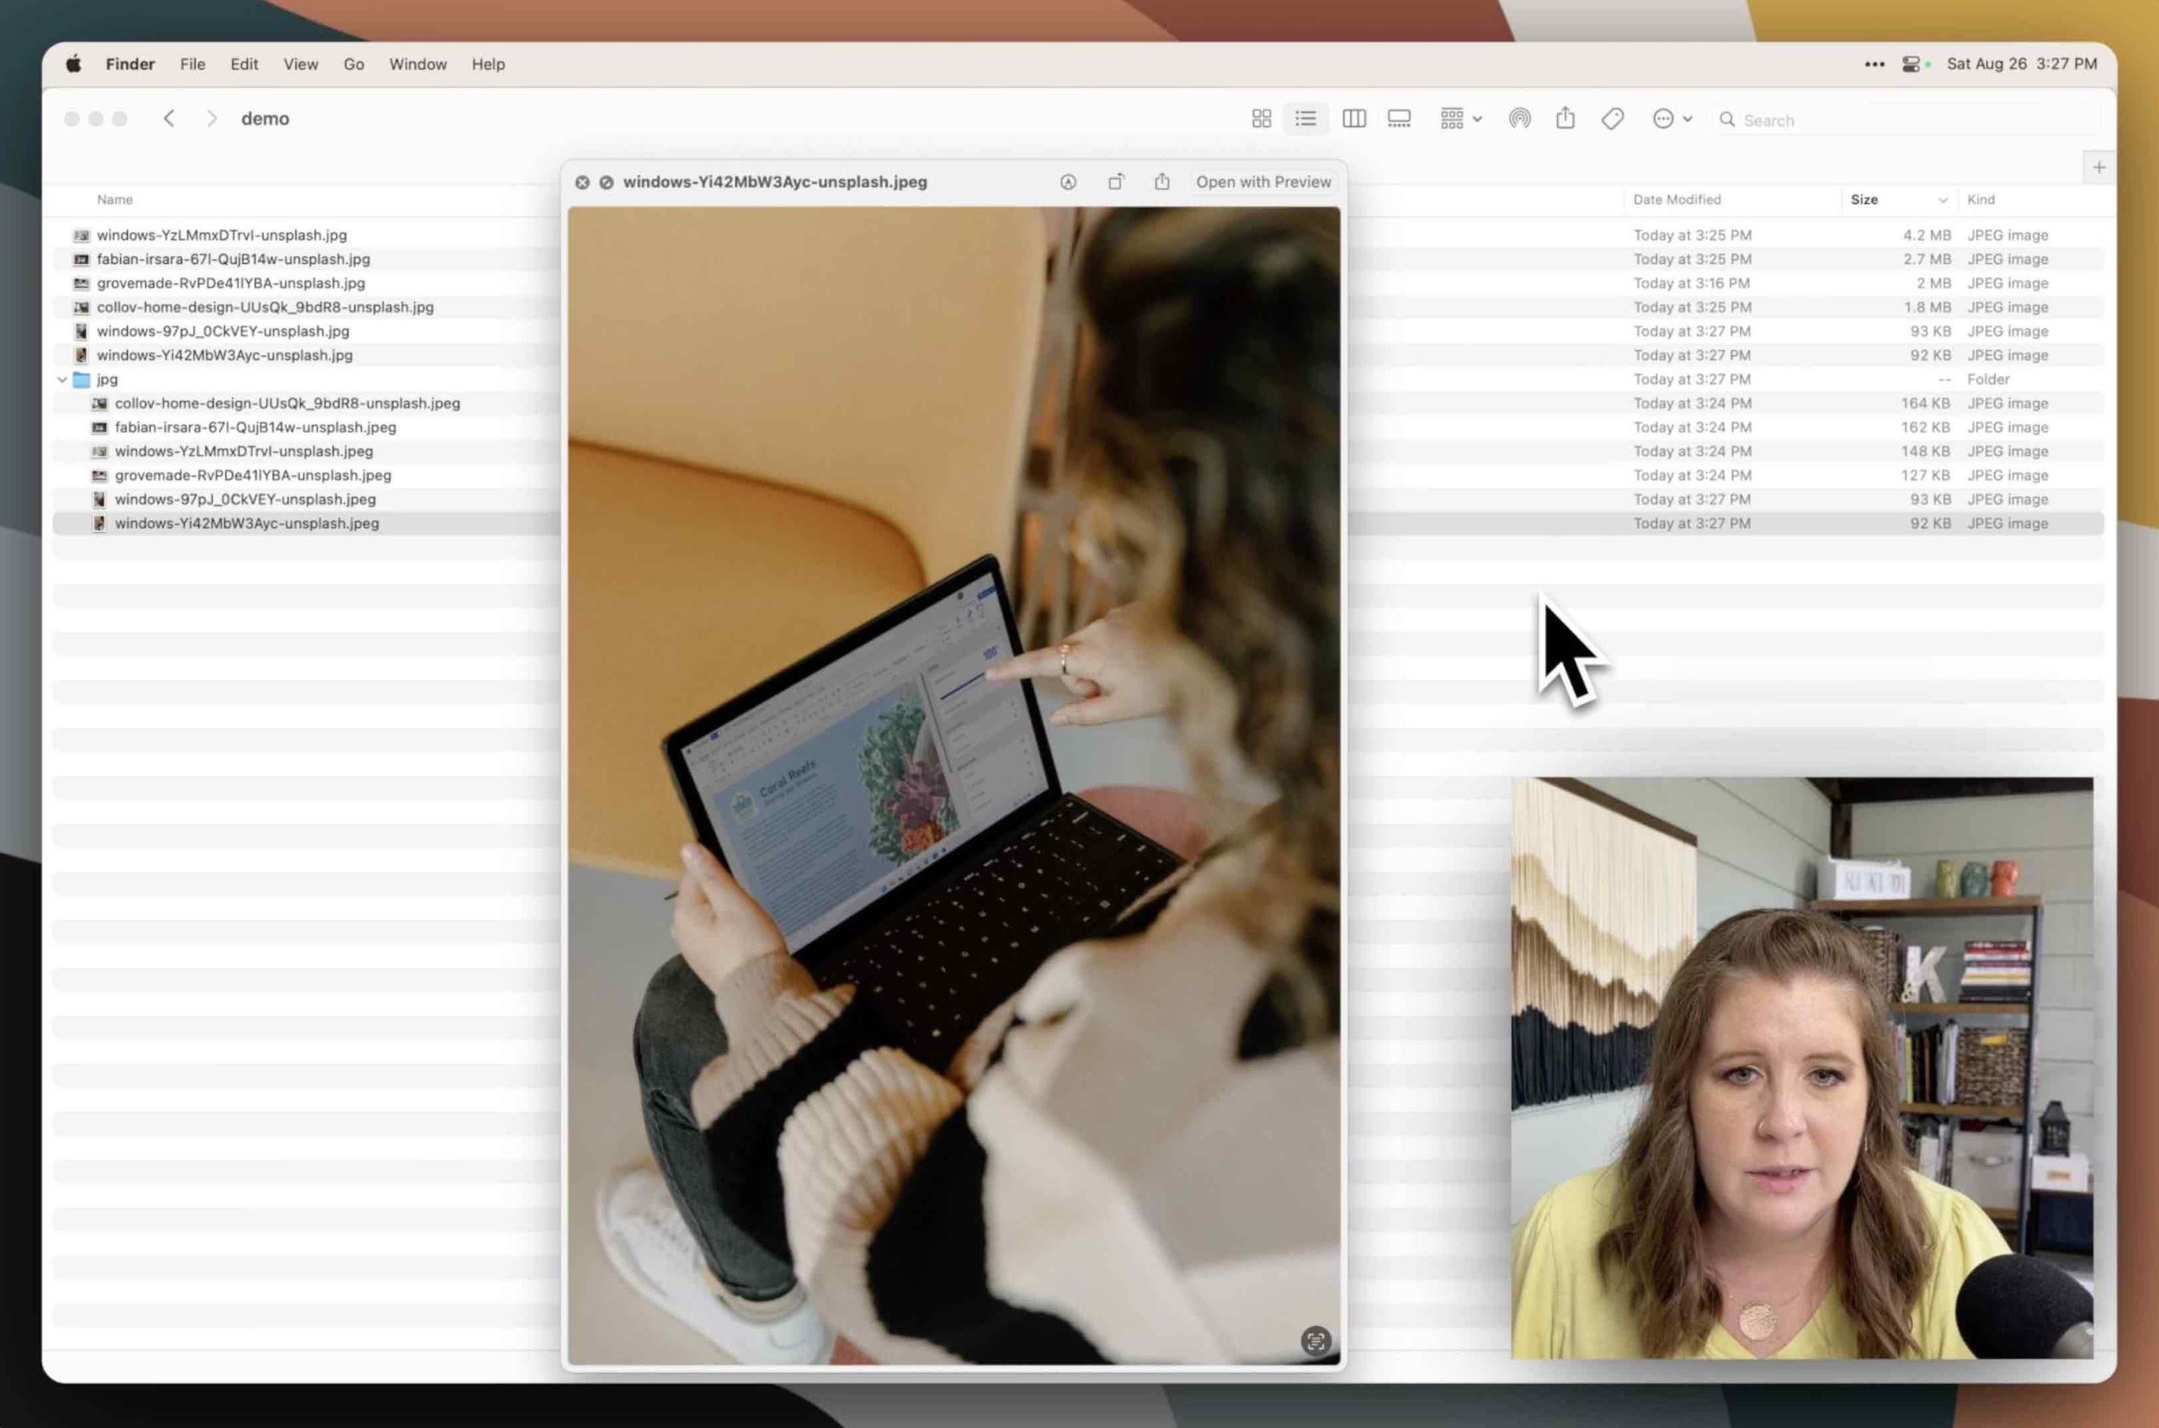Open the Finder menu

click(130, 64)
